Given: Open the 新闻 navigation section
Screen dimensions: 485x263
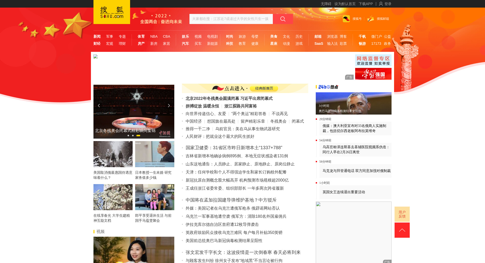Looking at the screenshot, I should (x=97, y=36).
